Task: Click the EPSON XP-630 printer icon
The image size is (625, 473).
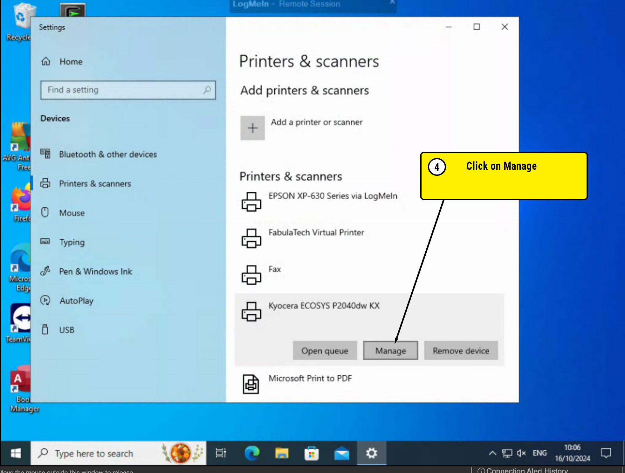Action: click(x=251, y=202)
